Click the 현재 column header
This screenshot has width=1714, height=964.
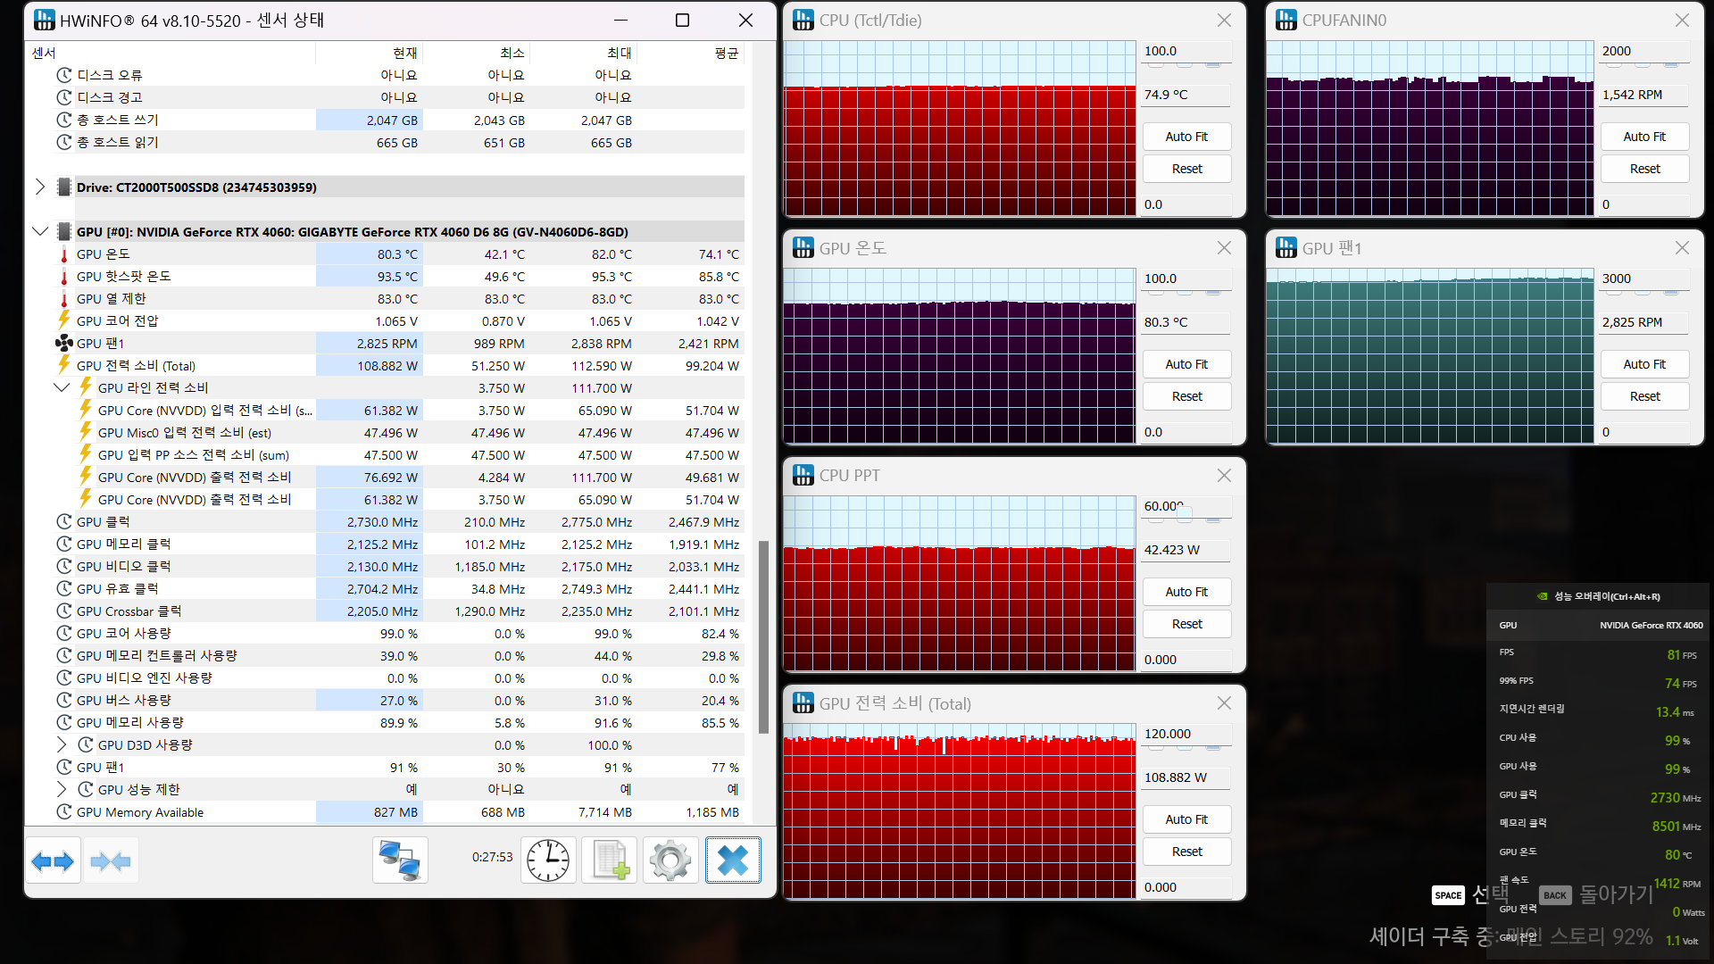404,54
